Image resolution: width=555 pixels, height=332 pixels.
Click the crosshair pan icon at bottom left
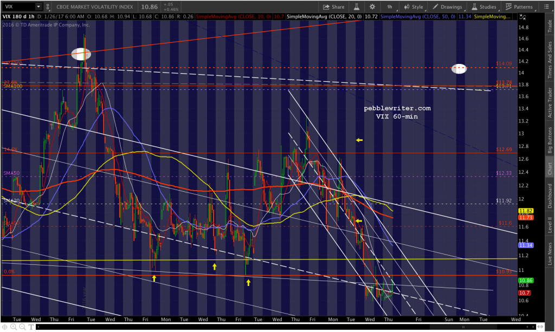click(x=5, y=327)
